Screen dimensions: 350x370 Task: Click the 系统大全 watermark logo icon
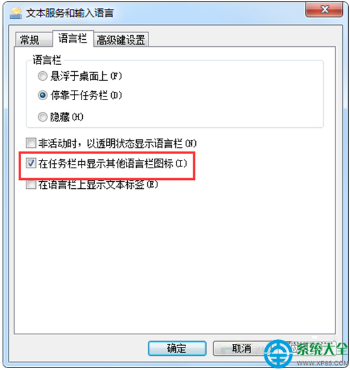click(x=279, y=354)
